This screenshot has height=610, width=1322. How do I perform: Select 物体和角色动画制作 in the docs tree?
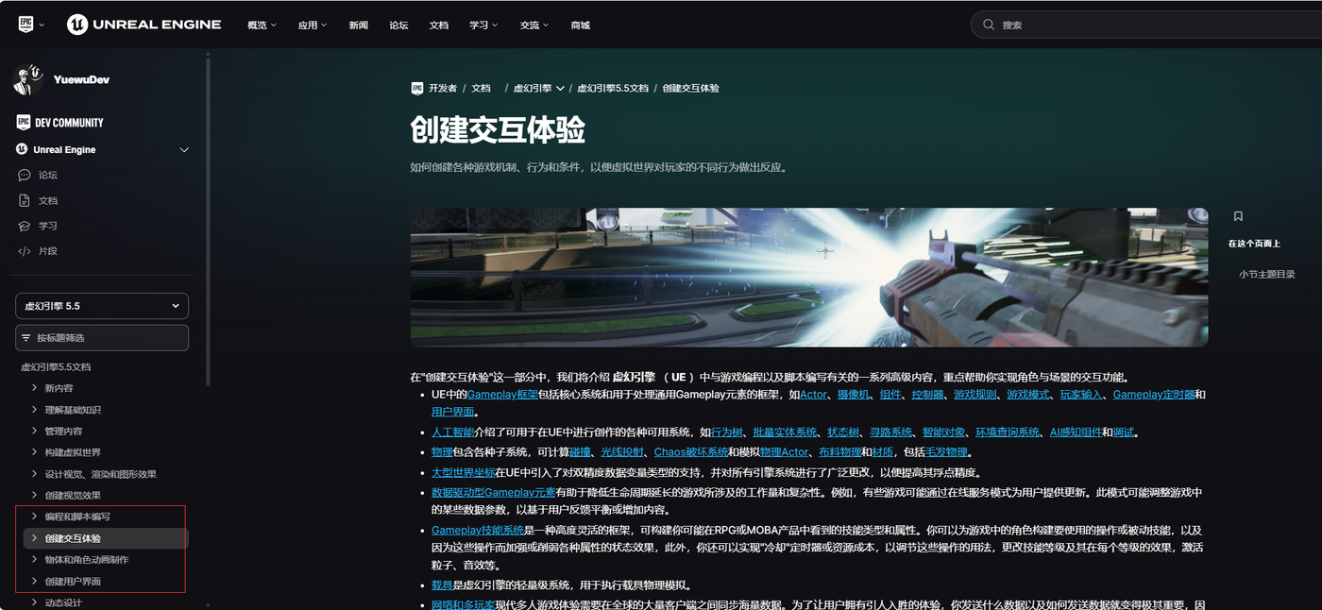(x=87, y=560)
